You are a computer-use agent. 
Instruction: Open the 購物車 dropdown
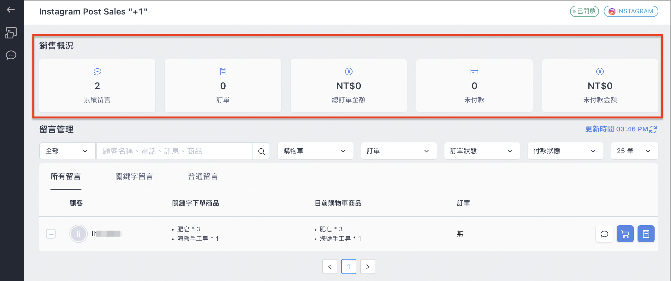316,151
